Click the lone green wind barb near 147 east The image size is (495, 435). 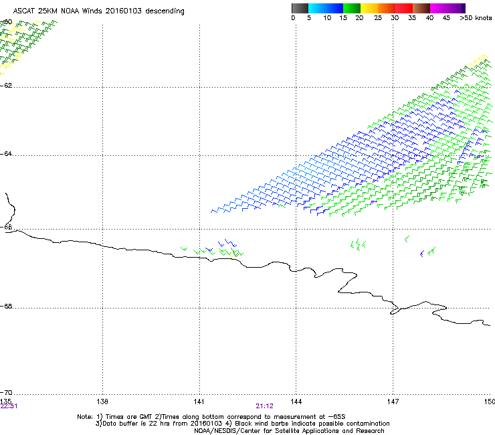tap(407, 239)
